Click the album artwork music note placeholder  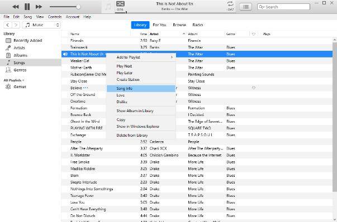108,7
